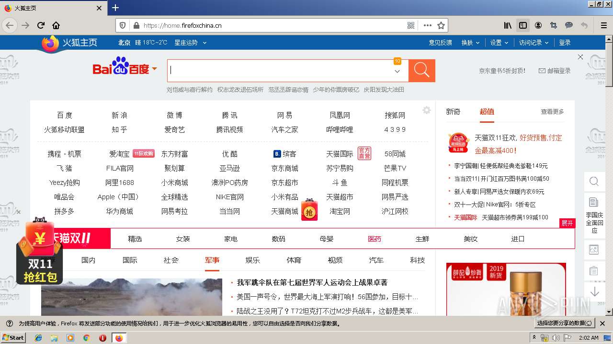The height and width of the screenshot is (344, 613).
Task: Click the sidebar picture icon
Action: pos(594,249)
